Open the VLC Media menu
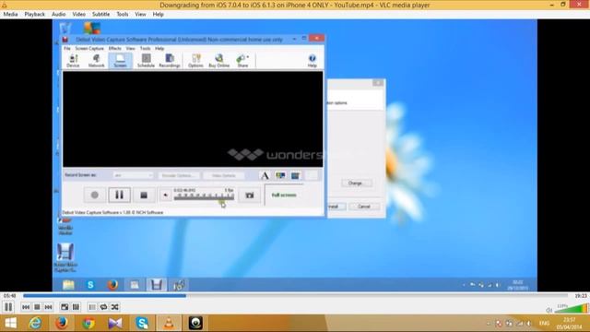This screenshot has height=332, width=590. click(10, 14)
